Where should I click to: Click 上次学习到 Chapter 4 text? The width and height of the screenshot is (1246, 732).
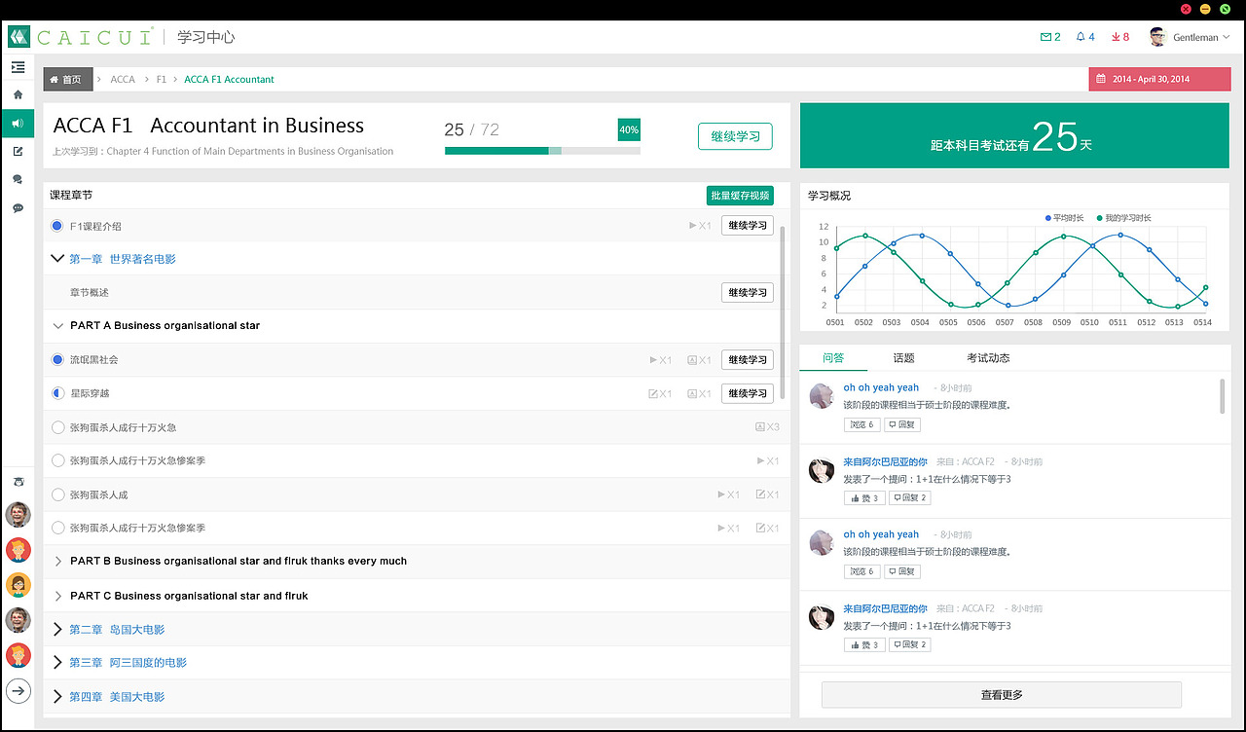coord(223,152)
